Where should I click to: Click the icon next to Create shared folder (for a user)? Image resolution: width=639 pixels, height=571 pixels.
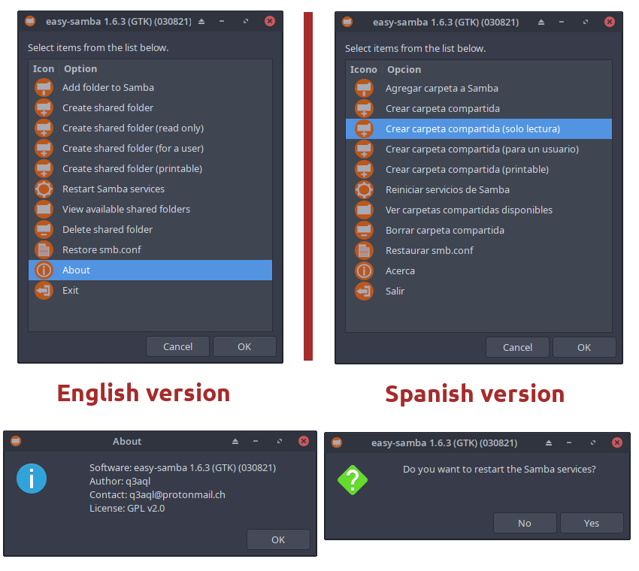coord(44,149)
